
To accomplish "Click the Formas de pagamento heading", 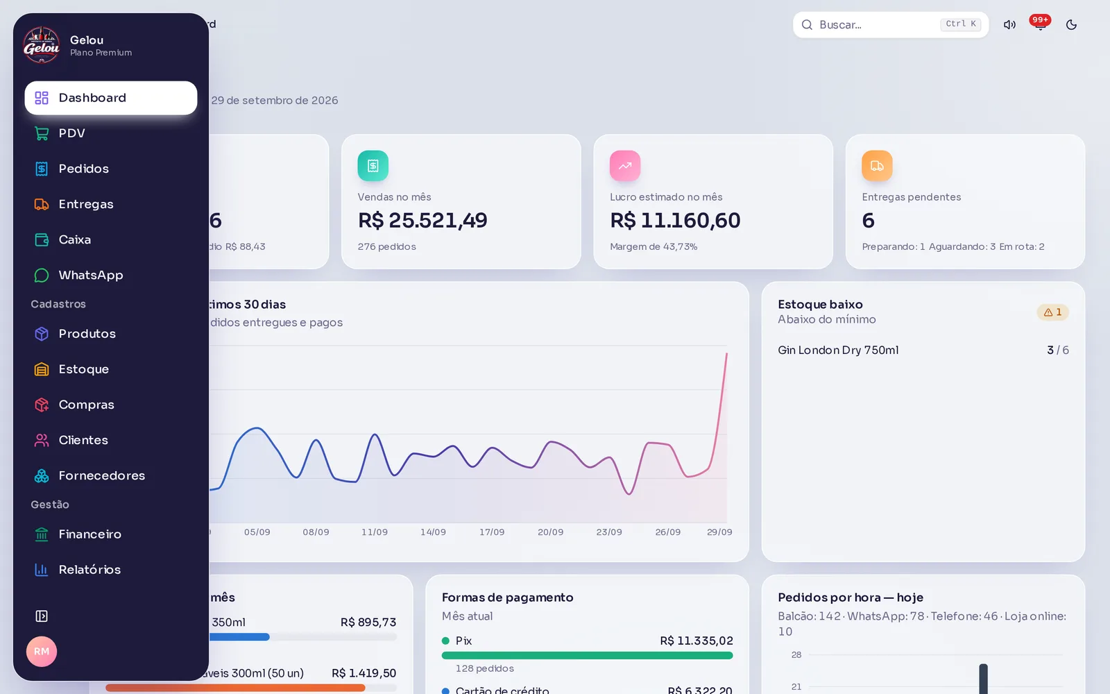I will (508, 598).
